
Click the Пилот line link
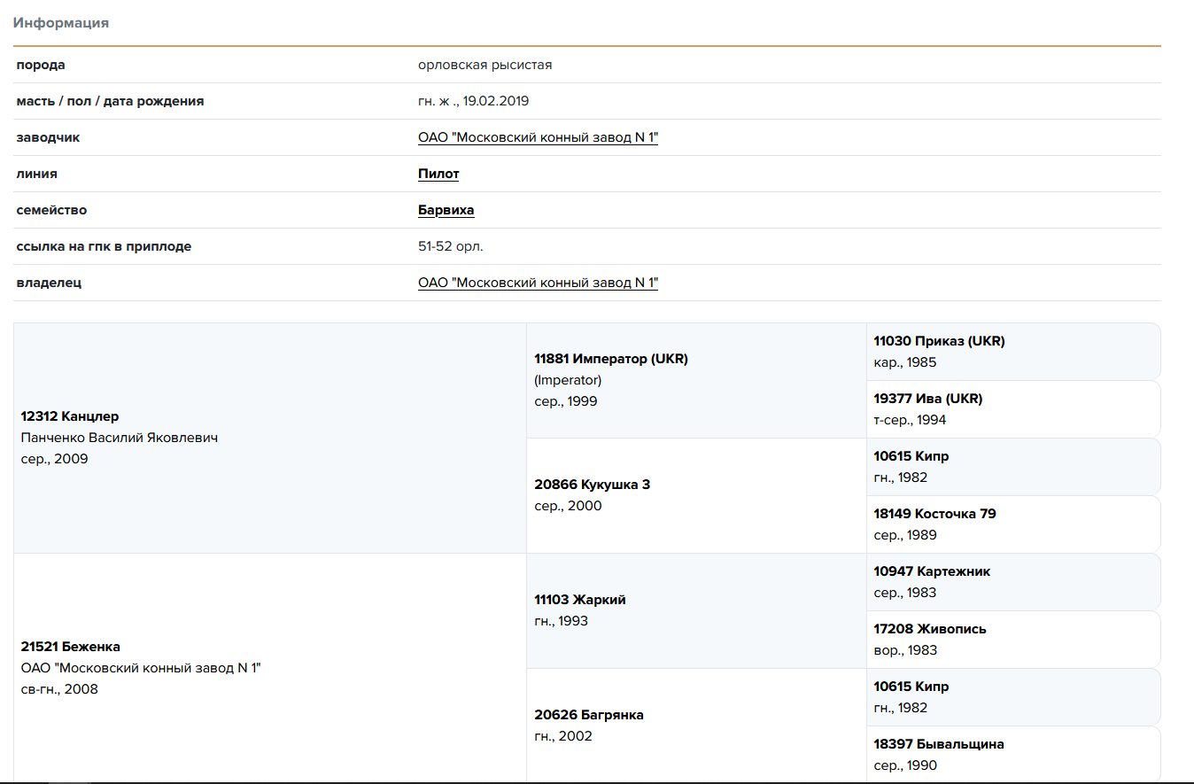coord(438,174)
